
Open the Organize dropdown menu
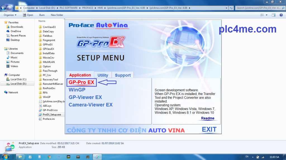10,15
